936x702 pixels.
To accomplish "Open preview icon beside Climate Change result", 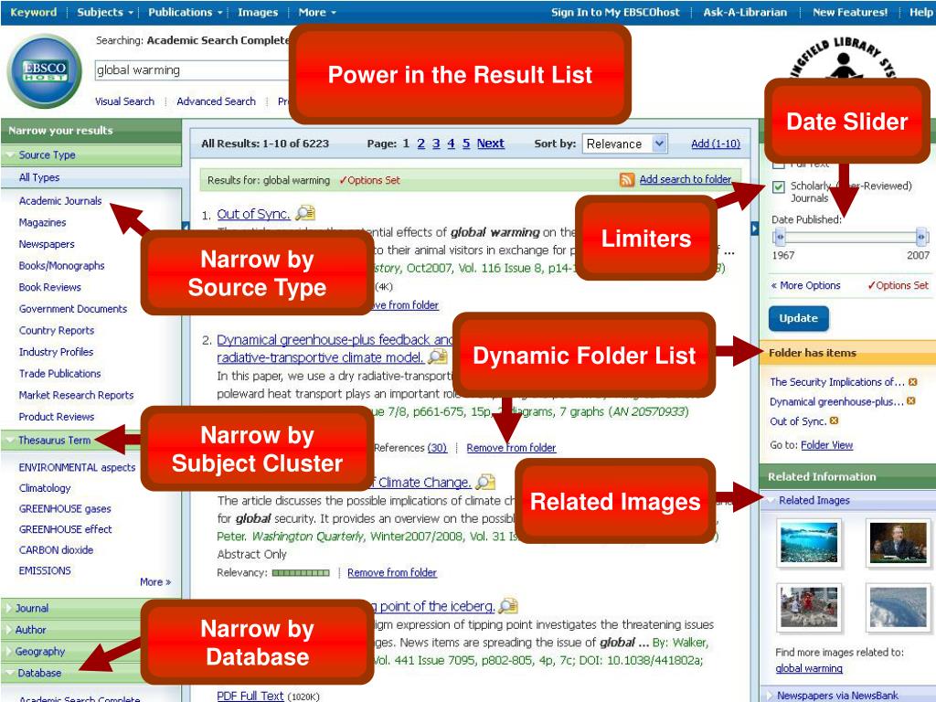I will 485,481.
